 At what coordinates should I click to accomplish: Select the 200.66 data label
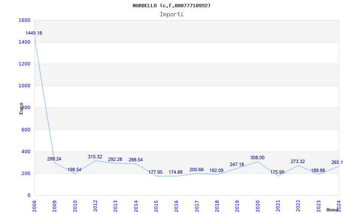click(x=196, y=169)
